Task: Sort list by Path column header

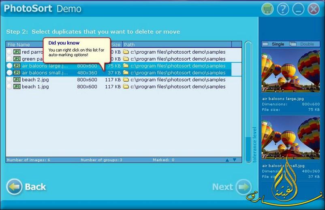Action: coord(177,44)
